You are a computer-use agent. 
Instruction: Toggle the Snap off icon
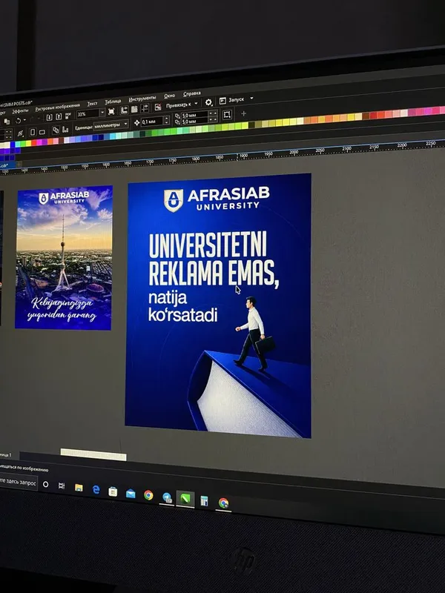[x=158, y=107]
